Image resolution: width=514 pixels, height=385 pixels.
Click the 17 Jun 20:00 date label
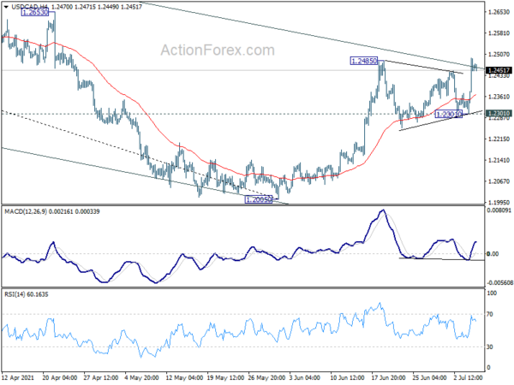pos(388,377)
